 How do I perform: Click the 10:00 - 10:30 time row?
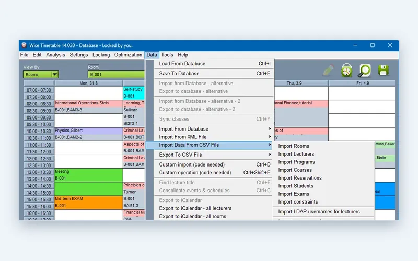39,132
